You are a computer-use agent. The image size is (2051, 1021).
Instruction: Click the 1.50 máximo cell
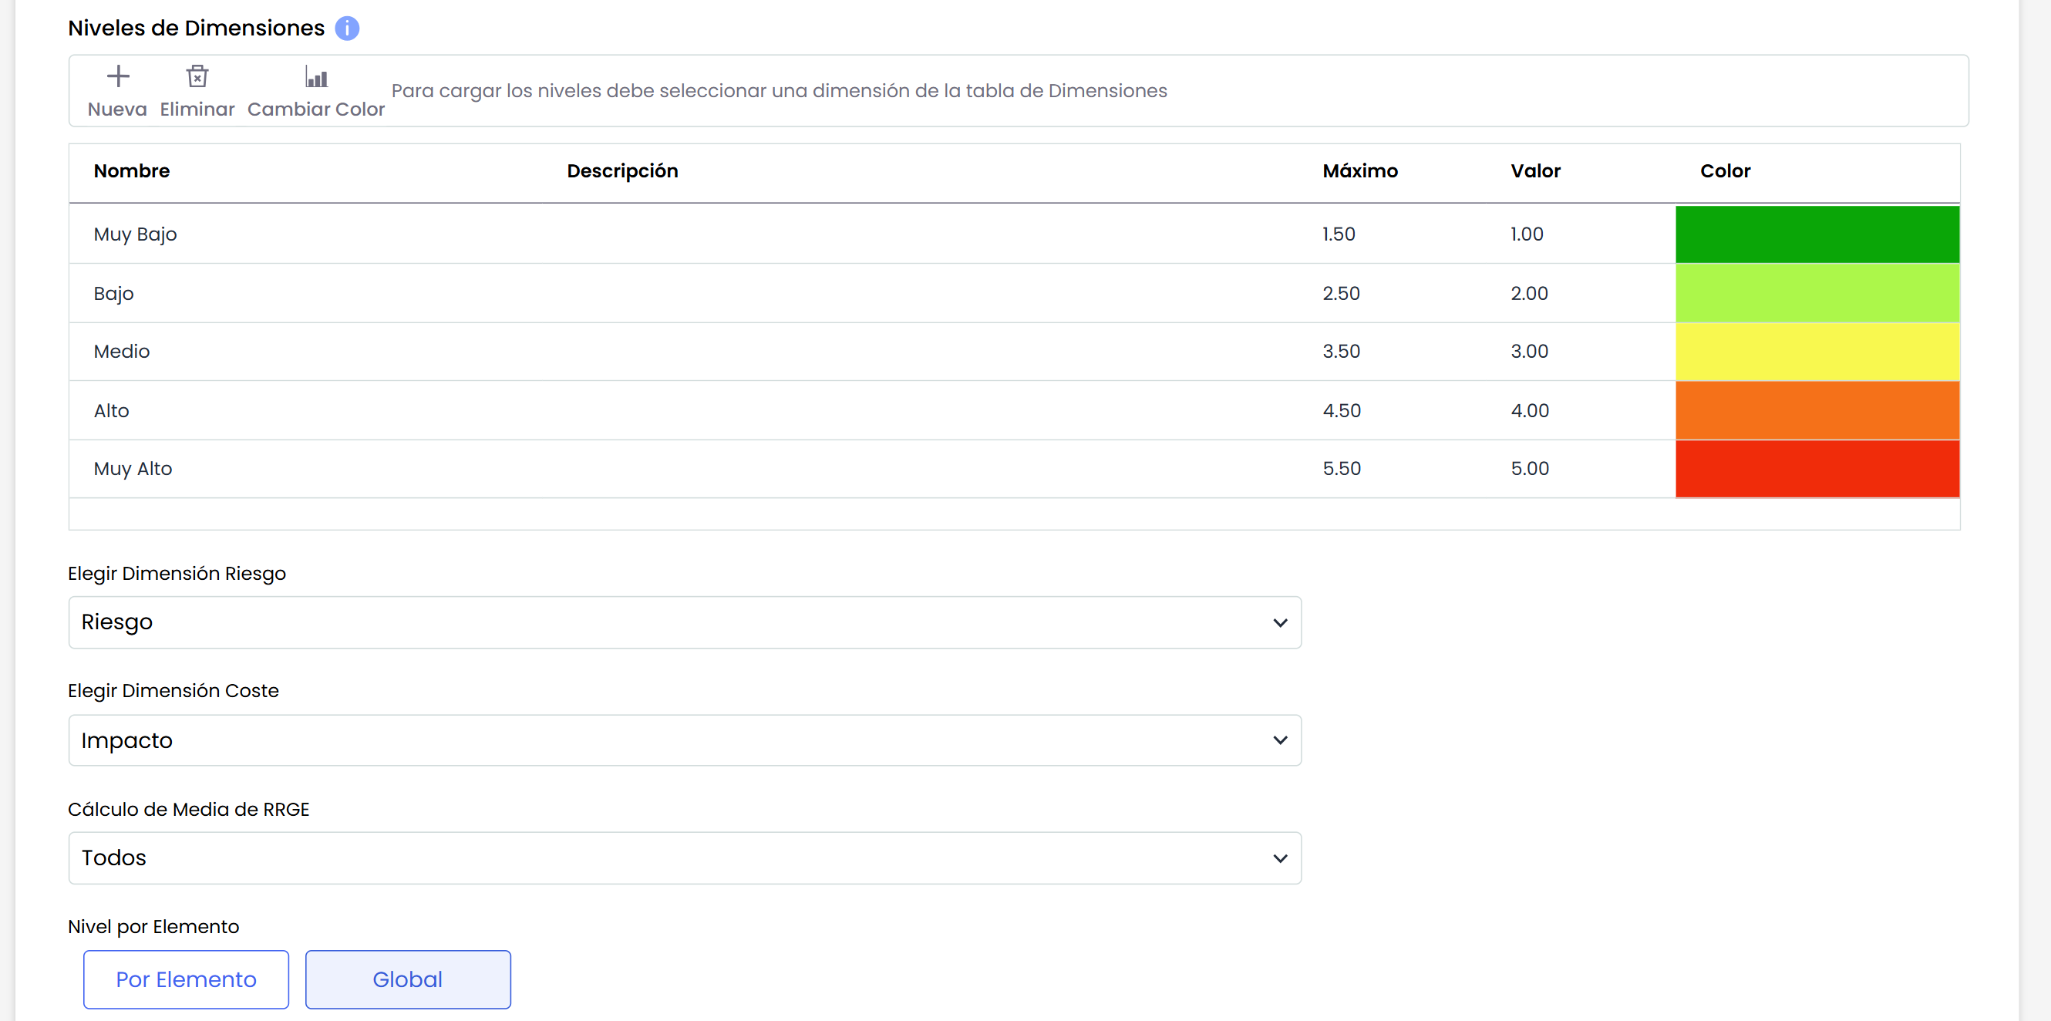pos(1339,234)
